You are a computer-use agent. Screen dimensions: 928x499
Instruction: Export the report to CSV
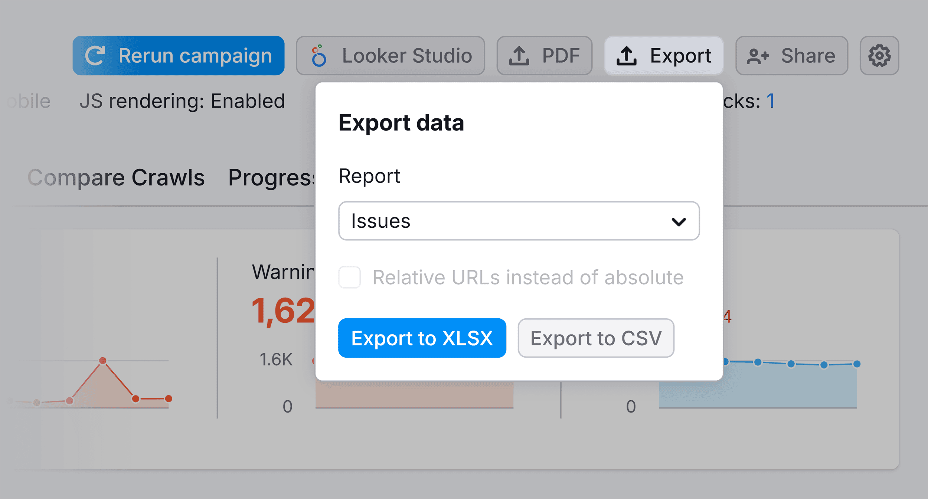click(x=595, y=338)
